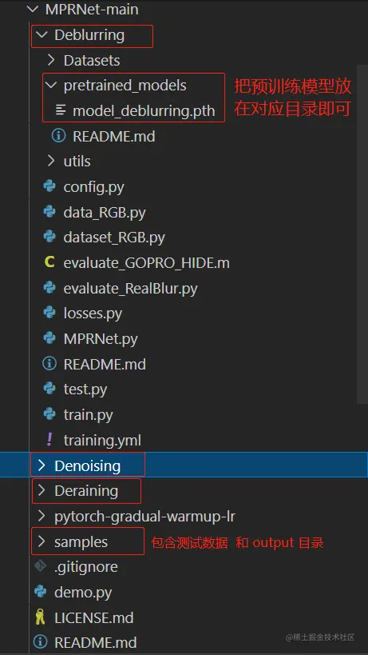Open config.py file

[93, 187]
